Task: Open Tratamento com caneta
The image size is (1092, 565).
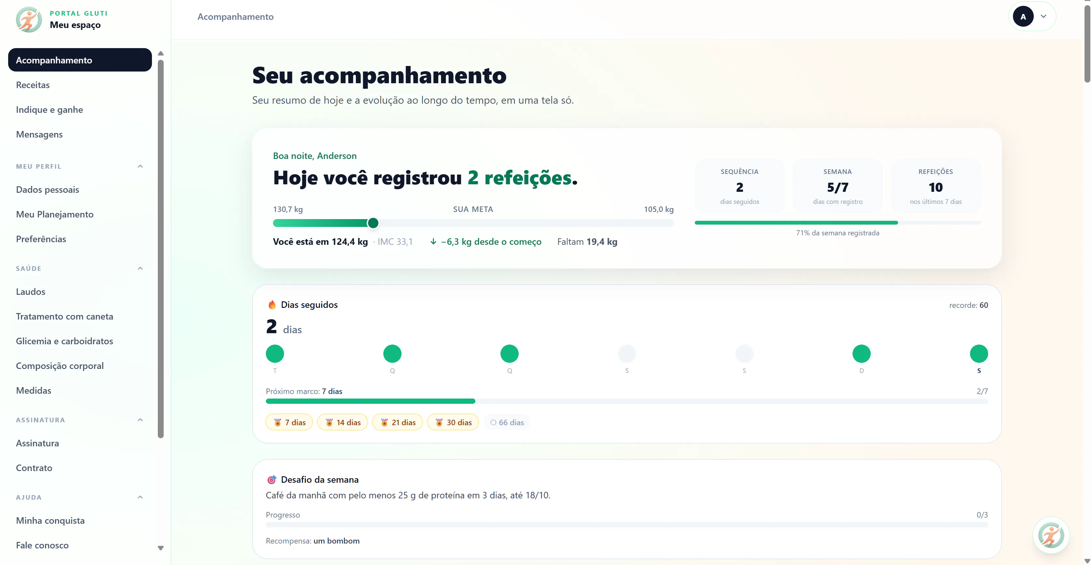Action: click(x=80, y=316)
